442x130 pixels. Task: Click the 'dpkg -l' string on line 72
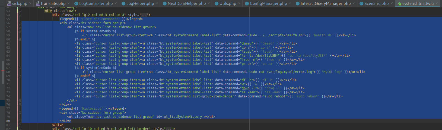point(273,88)
